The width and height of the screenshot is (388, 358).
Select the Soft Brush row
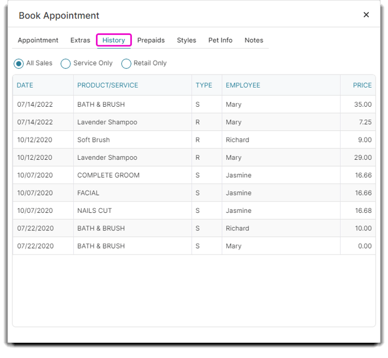194,139
